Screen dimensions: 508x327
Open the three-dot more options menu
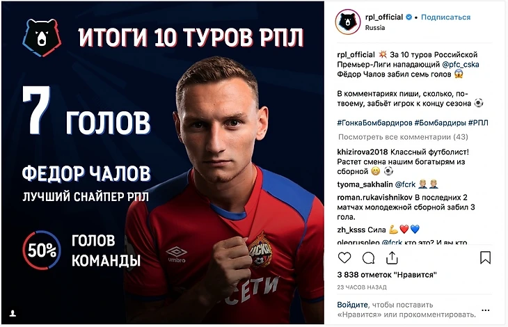485,310
